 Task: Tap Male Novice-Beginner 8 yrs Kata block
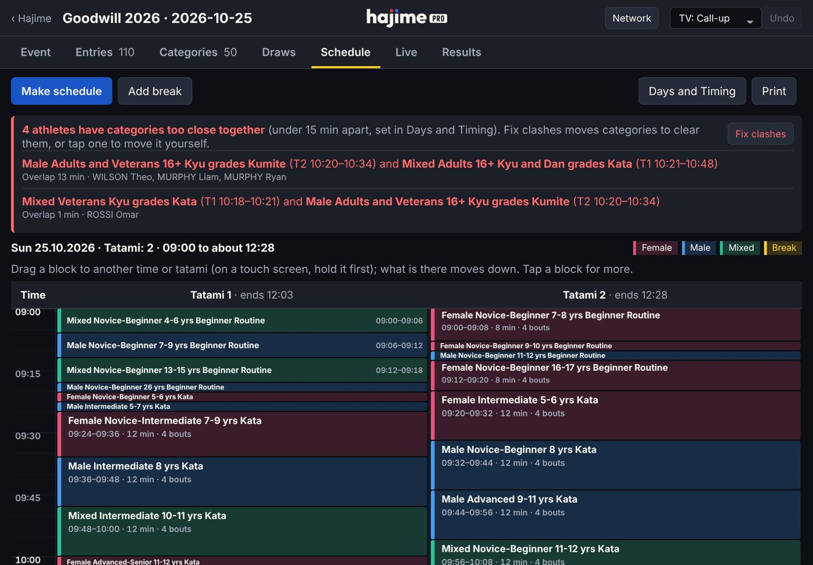616,465
